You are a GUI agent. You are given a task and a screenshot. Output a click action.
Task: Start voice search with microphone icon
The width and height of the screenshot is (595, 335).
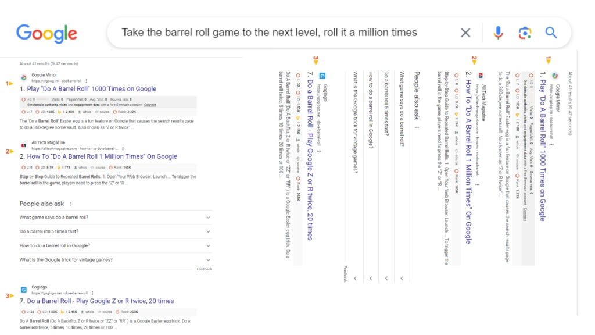click(x=498, y=33)
